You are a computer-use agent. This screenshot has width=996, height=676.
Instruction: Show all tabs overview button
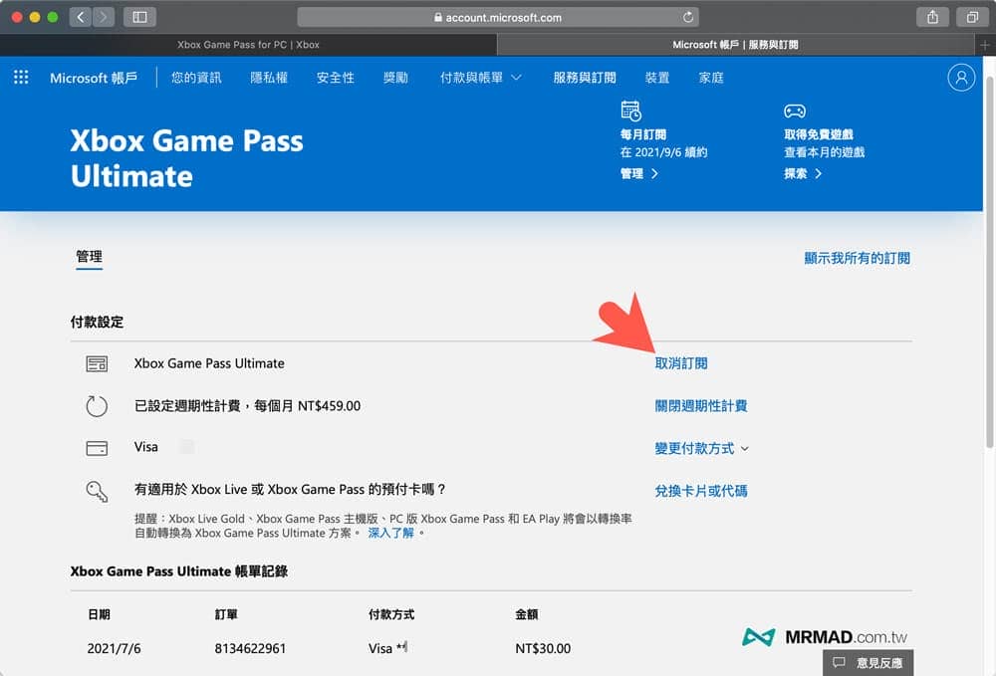pos(972,17)
